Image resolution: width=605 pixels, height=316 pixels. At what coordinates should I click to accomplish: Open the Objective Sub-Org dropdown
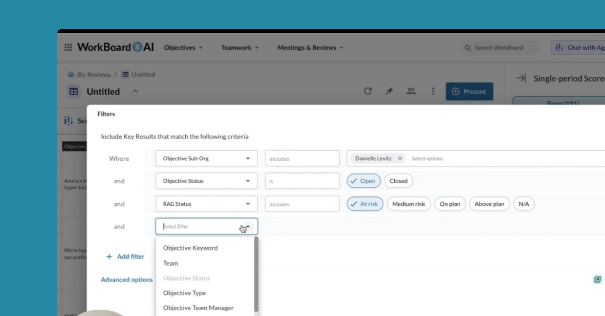206,158
